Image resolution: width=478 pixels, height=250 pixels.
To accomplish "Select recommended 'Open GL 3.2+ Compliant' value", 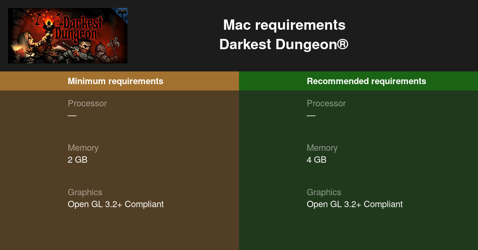I will click(x=355, y=204).
